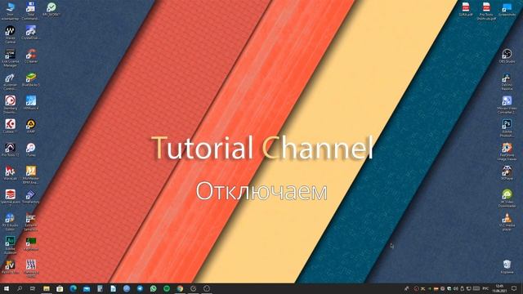Click the taskbar clock and date
This screenshot has height=294, width=523.
(x=499, y=288)
